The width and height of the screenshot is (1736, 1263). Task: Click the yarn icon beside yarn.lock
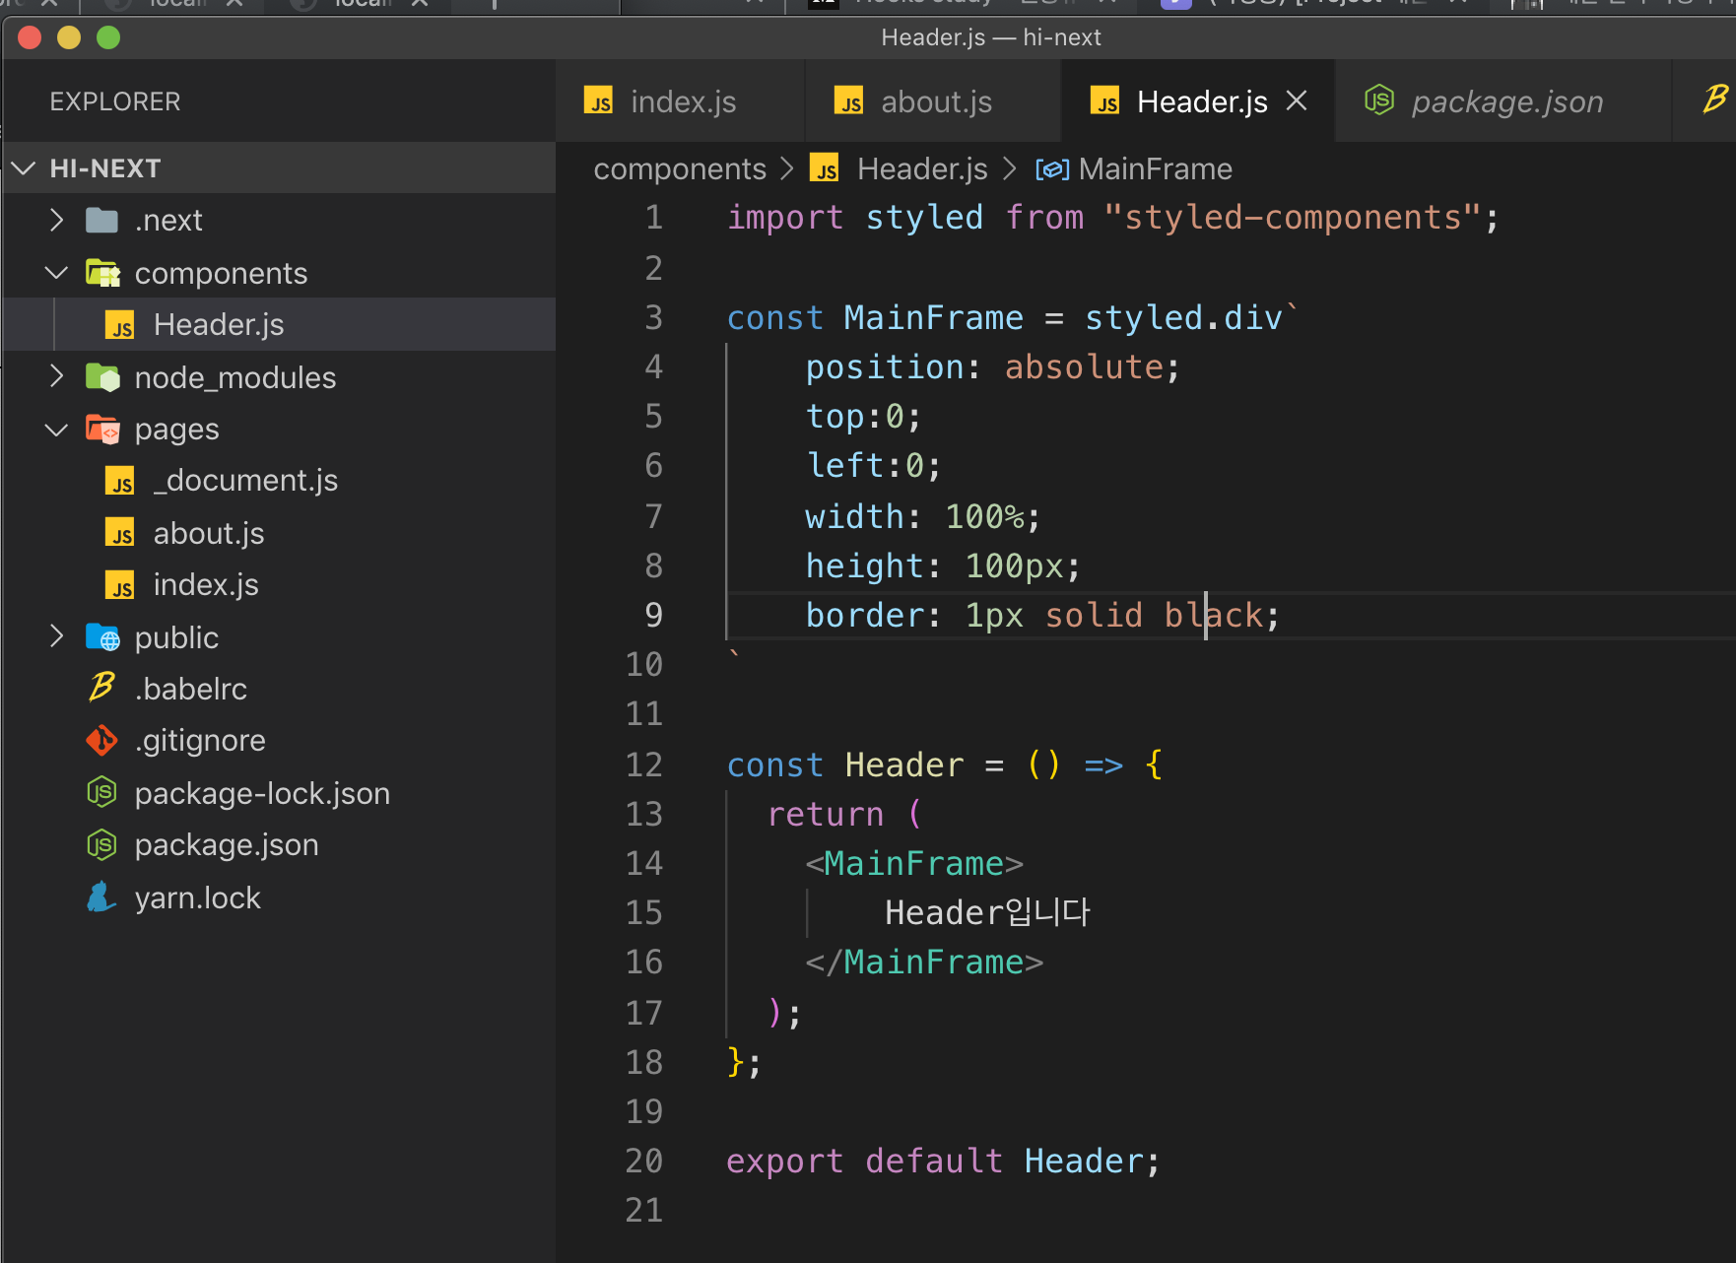[100, 897]
